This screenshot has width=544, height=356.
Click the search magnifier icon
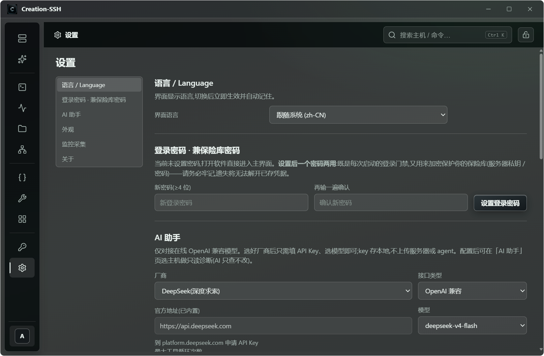tap(392, 35)
